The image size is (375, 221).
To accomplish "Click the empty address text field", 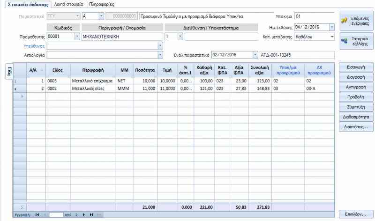I will pos(221,37).
